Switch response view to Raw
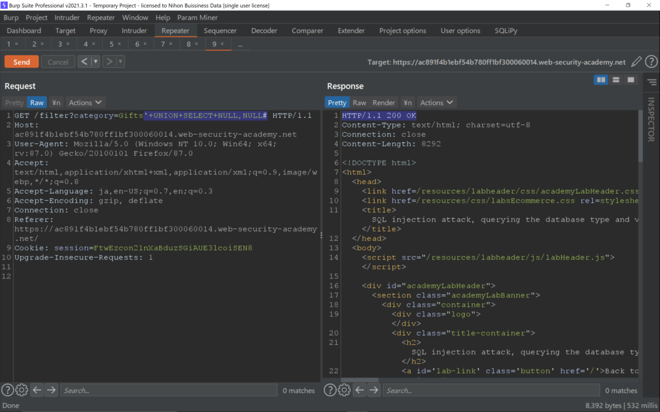This screenshot has height=412, width=660. pyautogui.click(x=359, y=103)
